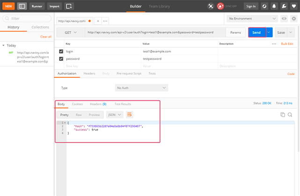Select the Collections sidebar tab

coord(40,27)
